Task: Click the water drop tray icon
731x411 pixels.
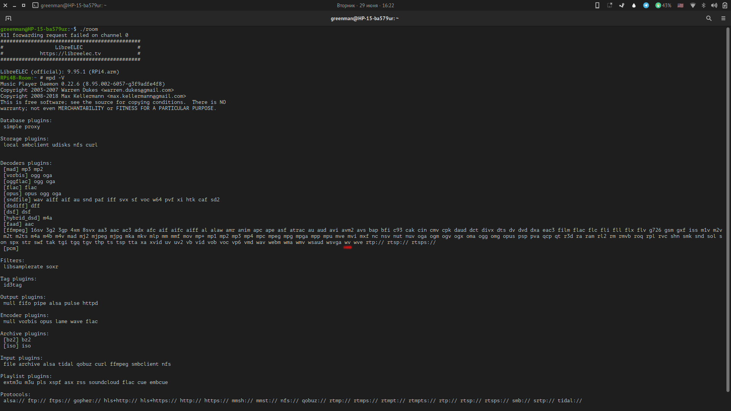Action: tap(634, 5)
